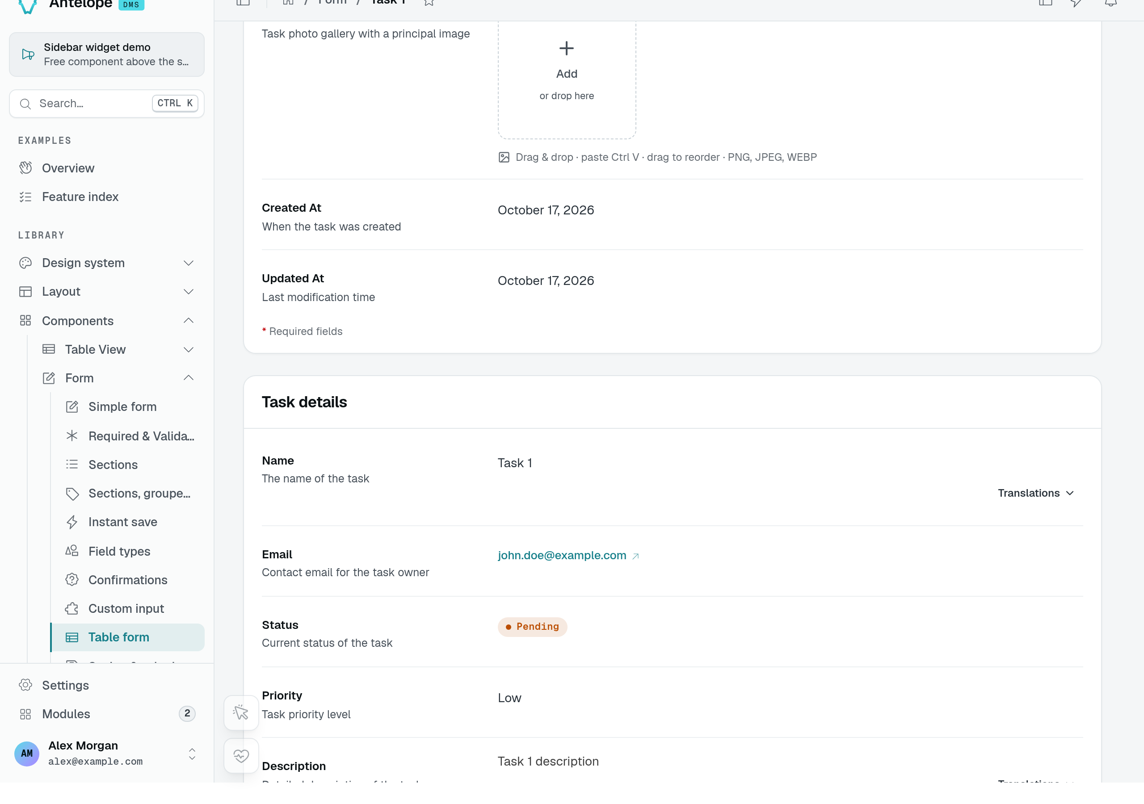Focus the Search input field

107,104
